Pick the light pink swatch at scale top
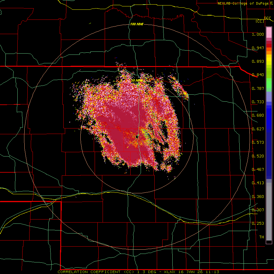274x274 pixels. pyautogui.click(x=269, y=32)
